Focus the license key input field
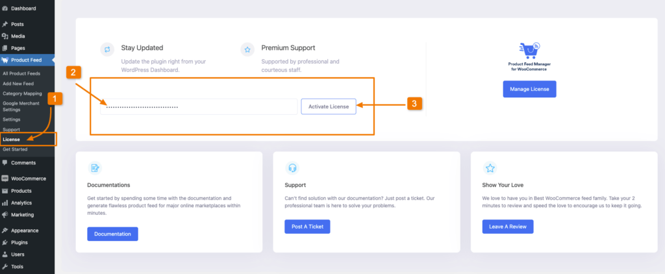Image resolution: width=665 pixels, height=274 pixels. pyautogui.click(x=199, y=106)
